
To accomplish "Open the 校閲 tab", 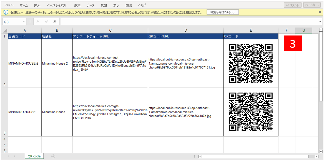I will coord(104,5).
